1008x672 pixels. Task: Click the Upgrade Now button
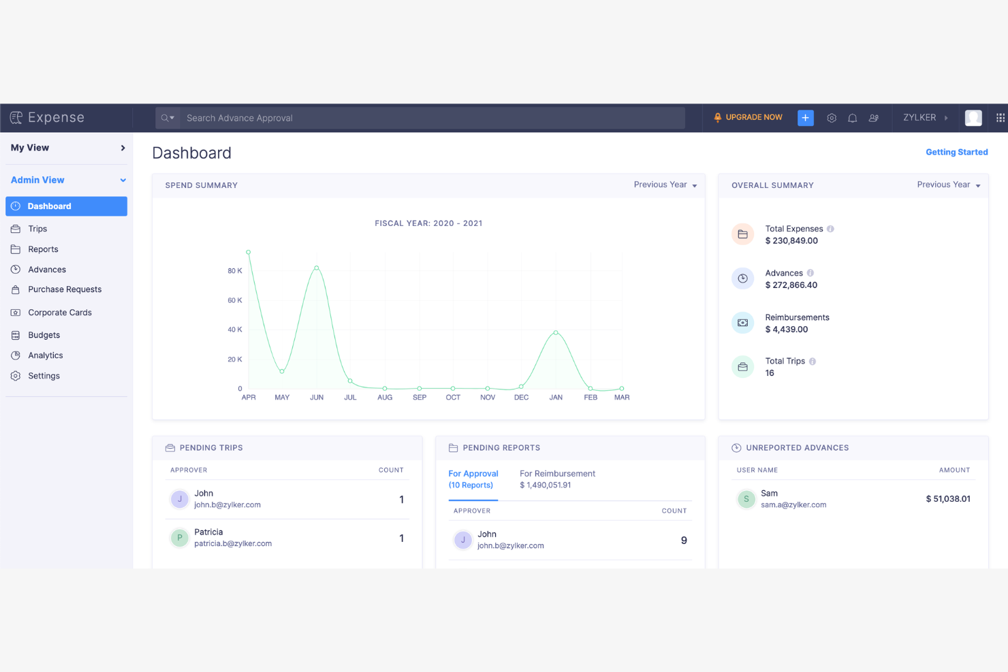pyautogui.click(x=748, y=117)
